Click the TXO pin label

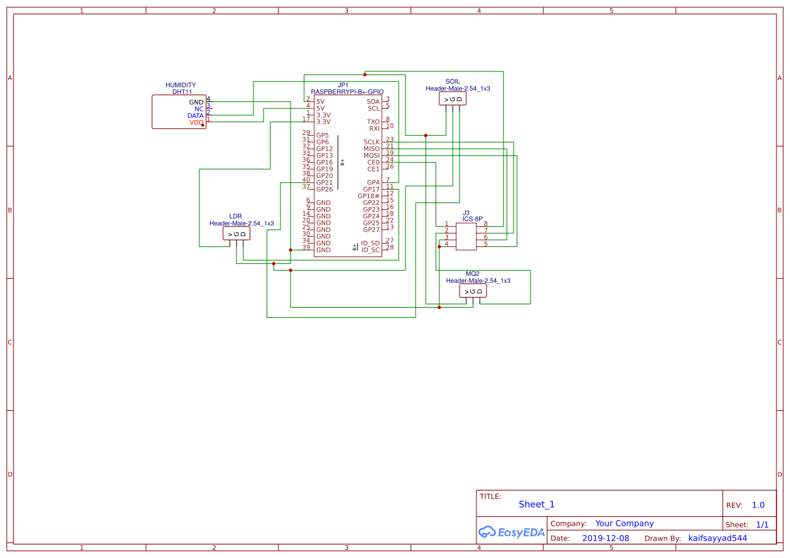point(373,121)
